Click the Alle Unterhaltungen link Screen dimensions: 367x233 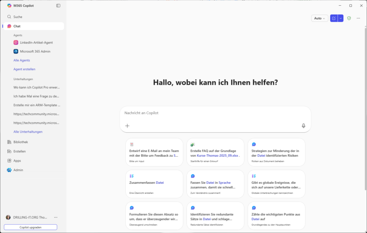click(x=28, y=132)
